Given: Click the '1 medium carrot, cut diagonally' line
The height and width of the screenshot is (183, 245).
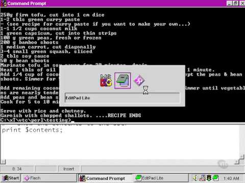Looking at the screenshot, I should [48, 47].
